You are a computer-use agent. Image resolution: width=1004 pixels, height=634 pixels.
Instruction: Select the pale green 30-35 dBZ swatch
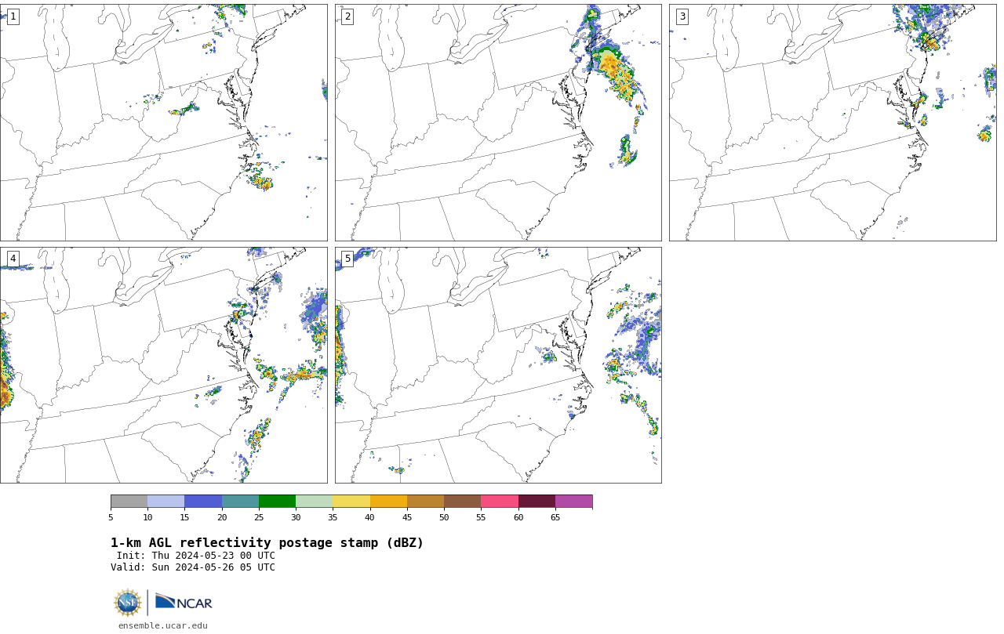(x=314, y=502)
